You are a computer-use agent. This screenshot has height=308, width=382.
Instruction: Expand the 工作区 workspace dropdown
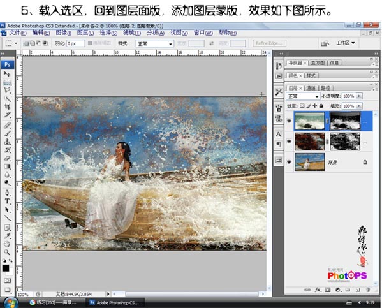[346, 43]
